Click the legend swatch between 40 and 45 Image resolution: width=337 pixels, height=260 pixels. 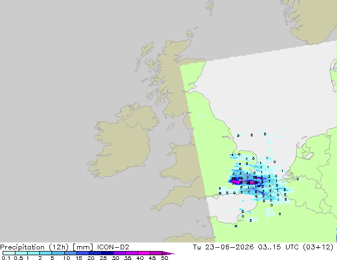point(144,253)
